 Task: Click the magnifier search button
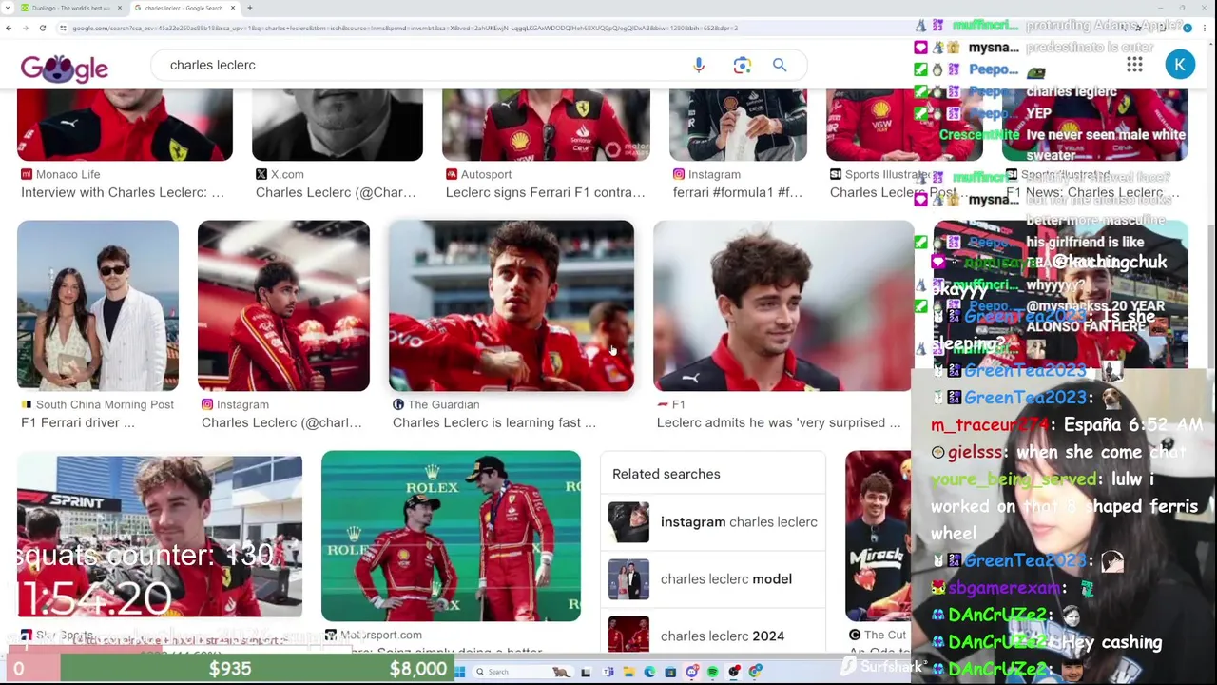click(780, 65)
